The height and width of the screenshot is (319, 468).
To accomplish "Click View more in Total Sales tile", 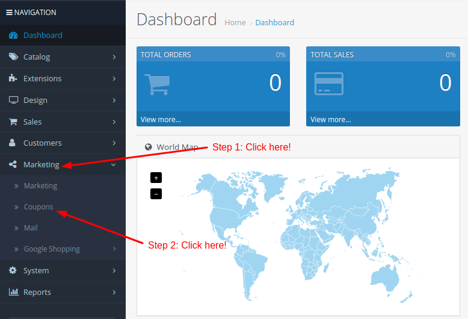I will pyautogui.click(x=331, y=120).
